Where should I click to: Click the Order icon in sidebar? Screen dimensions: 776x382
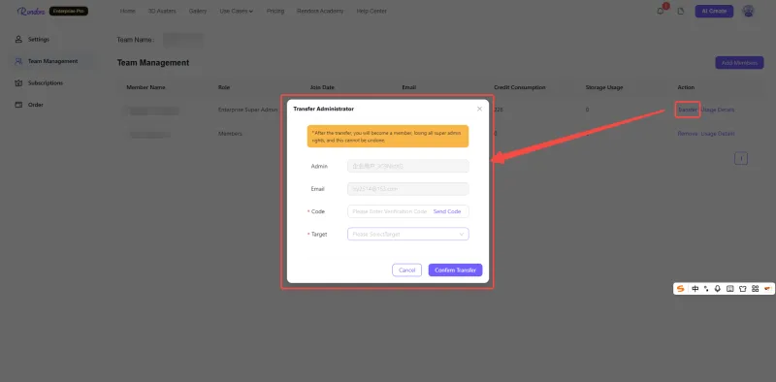(18, 105)
